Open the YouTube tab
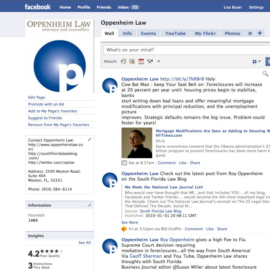 click(176, 33)
